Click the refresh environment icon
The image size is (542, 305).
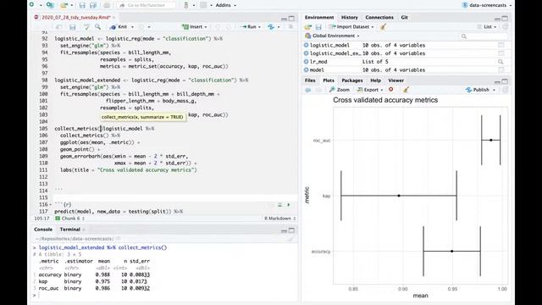pyautogui.click(x=505, y=26)
